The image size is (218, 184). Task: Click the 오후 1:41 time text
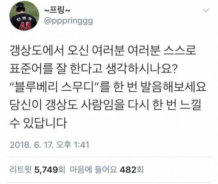pyautogui.click(x=73, y=145)
